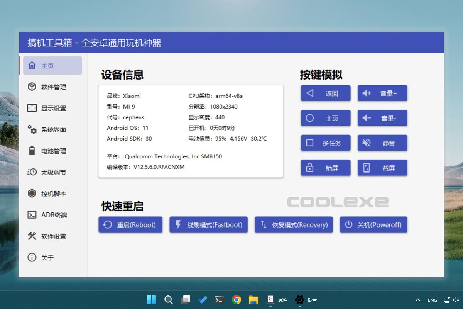Image resolution: width=463 pixels, height=309 pixels.
Task: Click the tools icon for 软件设置
Action: pos(32,236)
